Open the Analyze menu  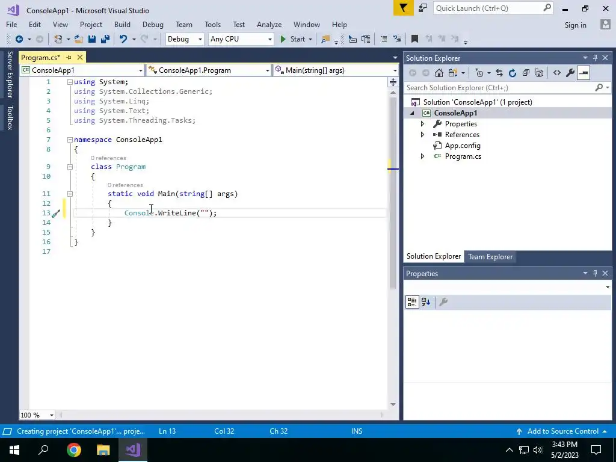269,24
